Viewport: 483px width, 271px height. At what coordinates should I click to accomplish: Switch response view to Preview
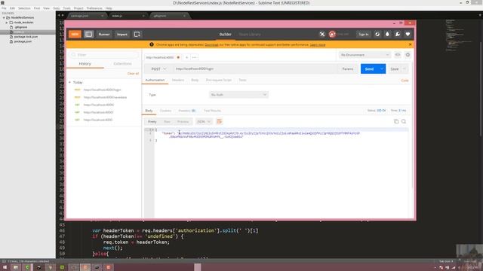[x=183, y=122]
